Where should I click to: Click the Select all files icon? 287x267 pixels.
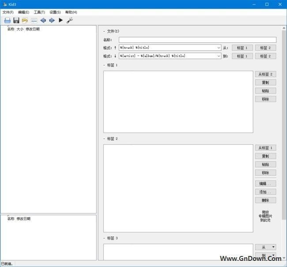(34, 20)
